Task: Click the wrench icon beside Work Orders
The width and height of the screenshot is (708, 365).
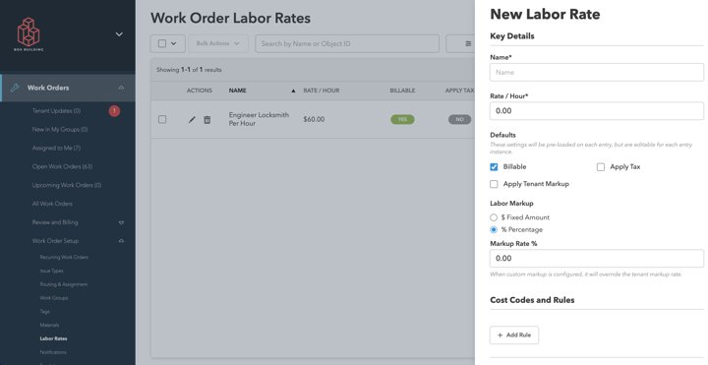Action: tap(15, 88)
